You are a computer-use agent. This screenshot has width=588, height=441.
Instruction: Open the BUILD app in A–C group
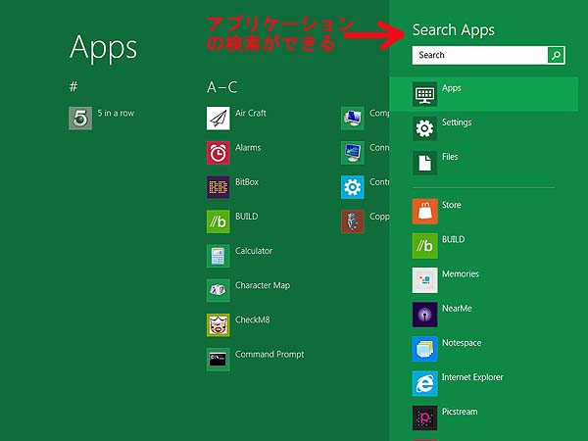point(218,220)
